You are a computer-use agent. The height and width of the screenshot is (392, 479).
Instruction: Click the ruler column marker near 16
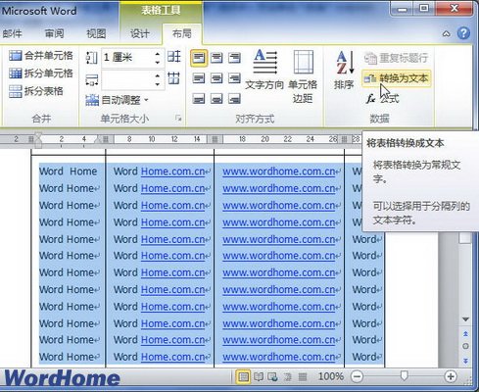[x=215, y=139]
